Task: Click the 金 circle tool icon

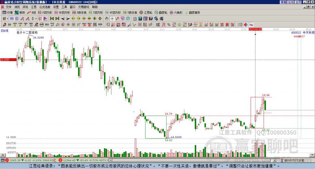Action: click(x=179, y=25)
